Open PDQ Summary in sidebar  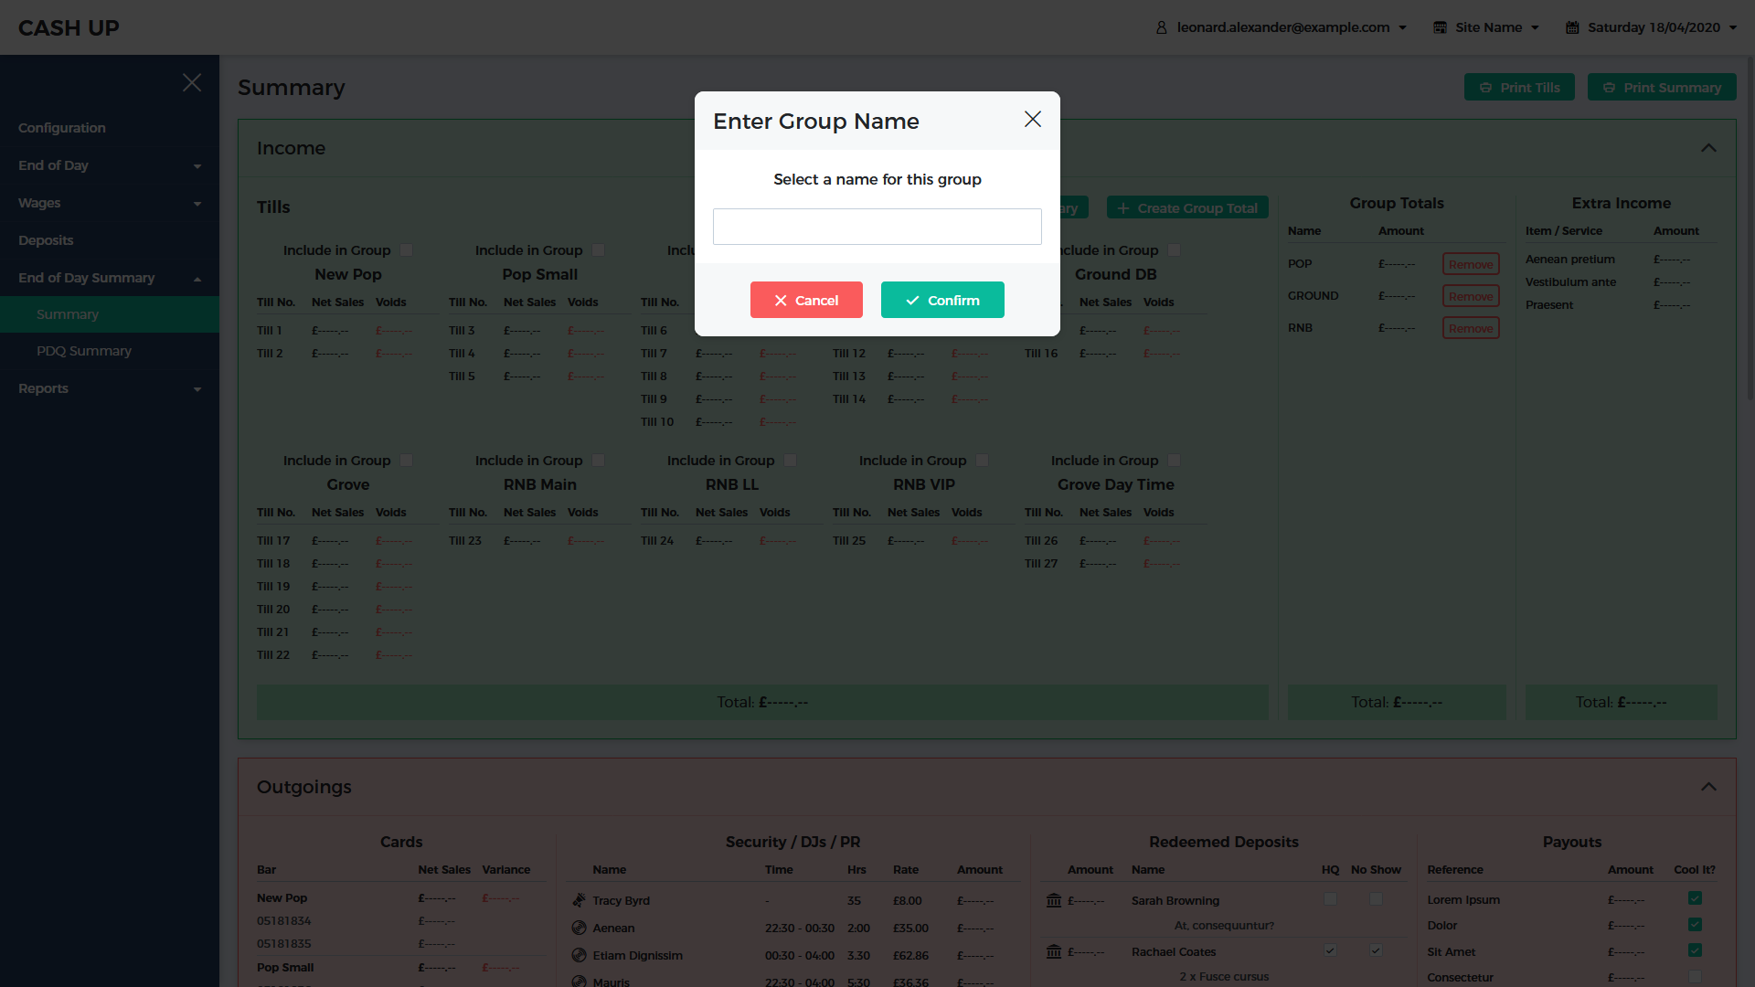pyautogui.click(x=84, y=351)
